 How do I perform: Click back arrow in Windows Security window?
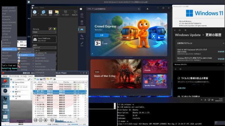[x=176, y=69]
